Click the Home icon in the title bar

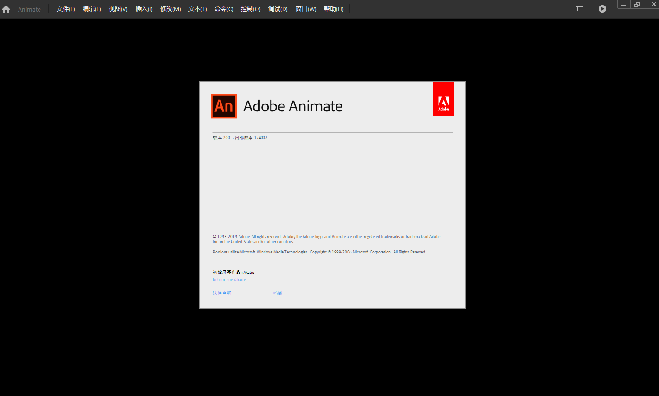6,8
